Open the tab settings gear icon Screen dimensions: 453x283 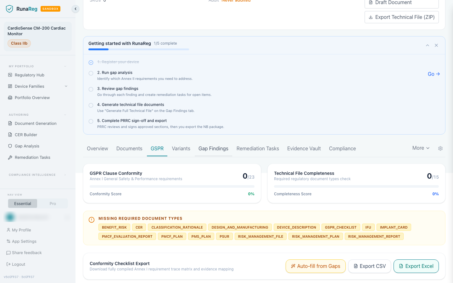(x=440, y=148)
